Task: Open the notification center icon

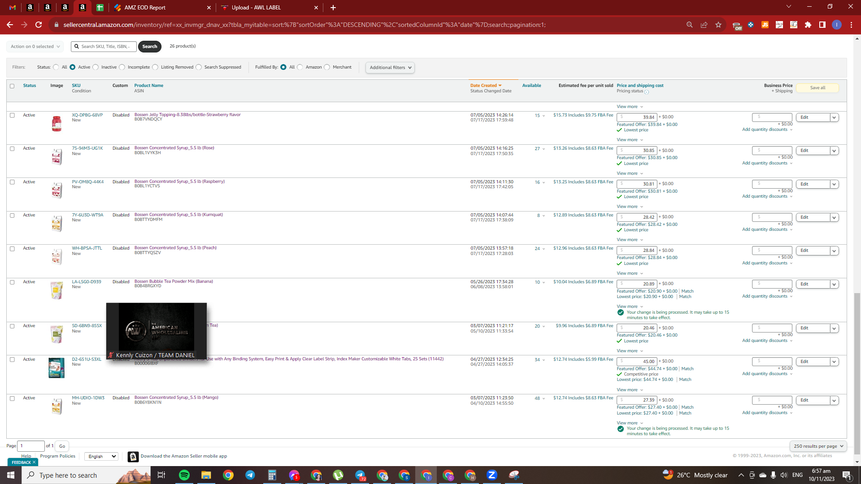Action: pos(847,475)
